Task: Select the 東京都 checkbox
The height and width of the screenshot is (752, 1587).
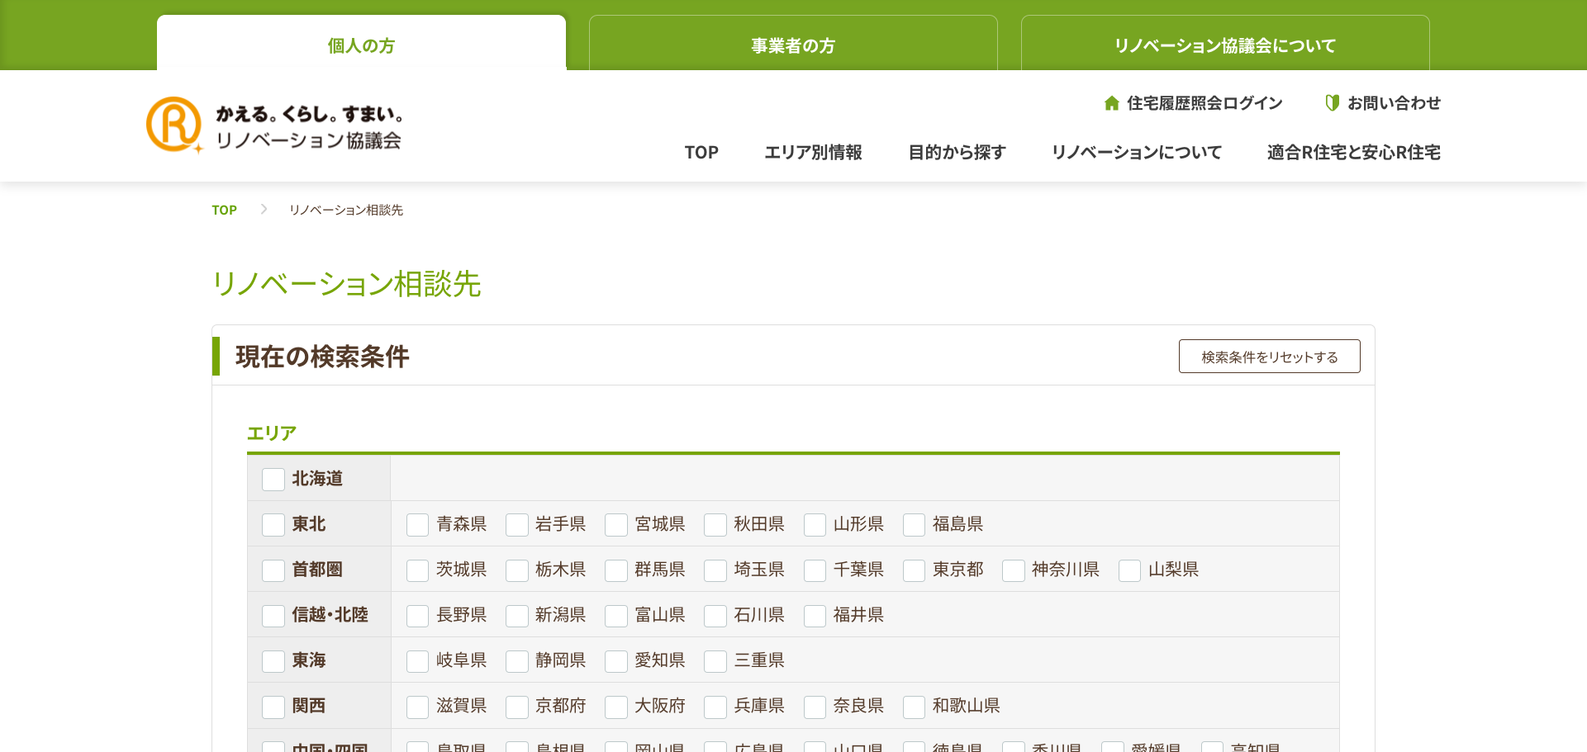Action: point(915,570)
